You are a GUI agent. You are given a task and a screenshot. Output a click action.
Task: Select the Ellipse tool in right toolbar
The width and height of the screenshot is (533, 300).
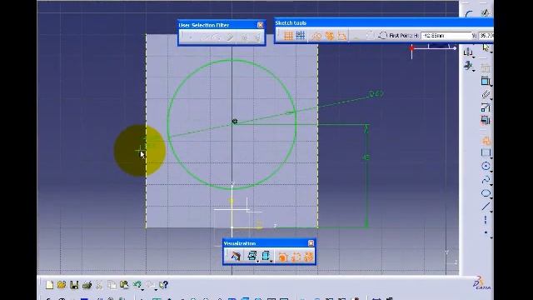(486, 193)
